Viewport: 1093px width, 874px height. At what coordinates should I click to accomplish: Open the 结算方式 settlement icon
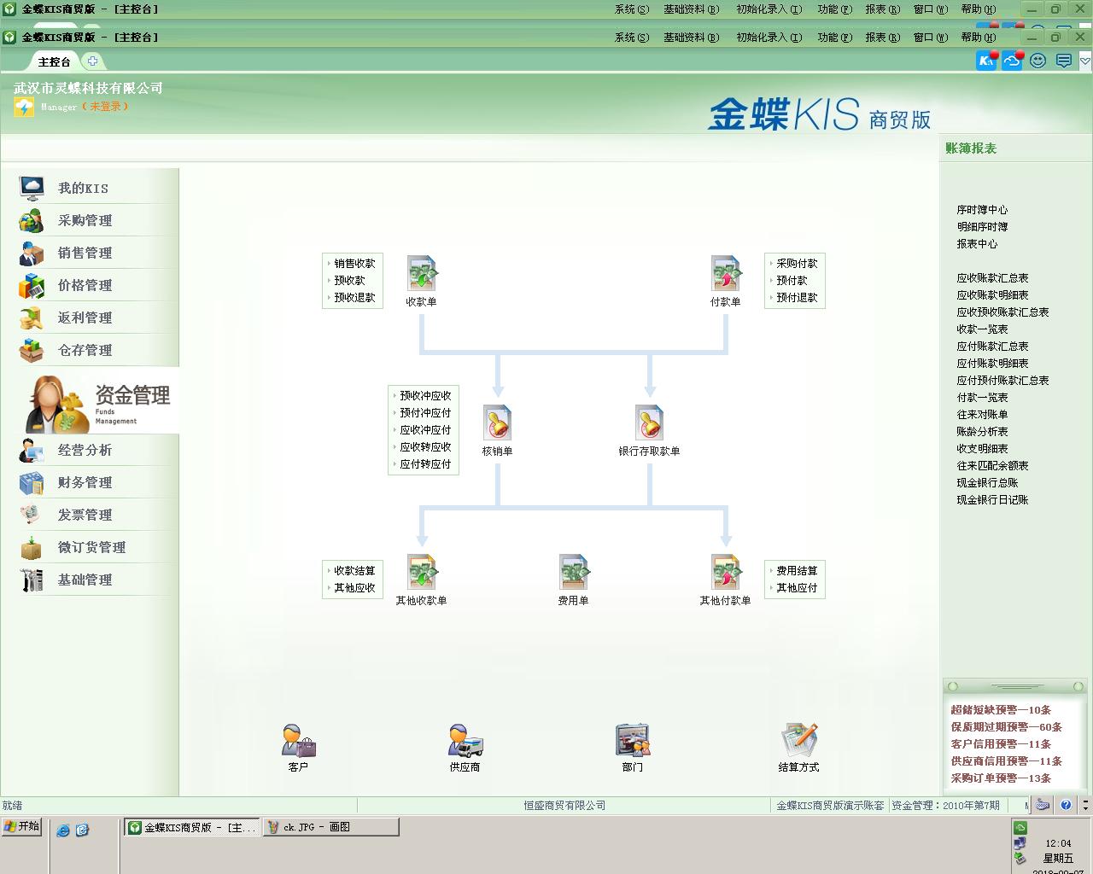click(x=799, y=740)
